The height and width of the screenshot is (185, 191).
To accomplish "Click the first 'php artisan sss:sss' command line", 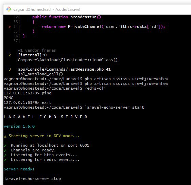I will [x=86, y=79].
